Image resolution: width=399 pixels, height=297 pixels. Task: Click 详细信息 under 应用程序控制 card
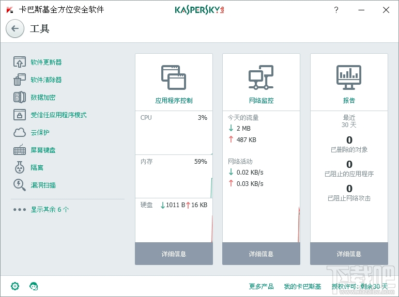[174, 254]
